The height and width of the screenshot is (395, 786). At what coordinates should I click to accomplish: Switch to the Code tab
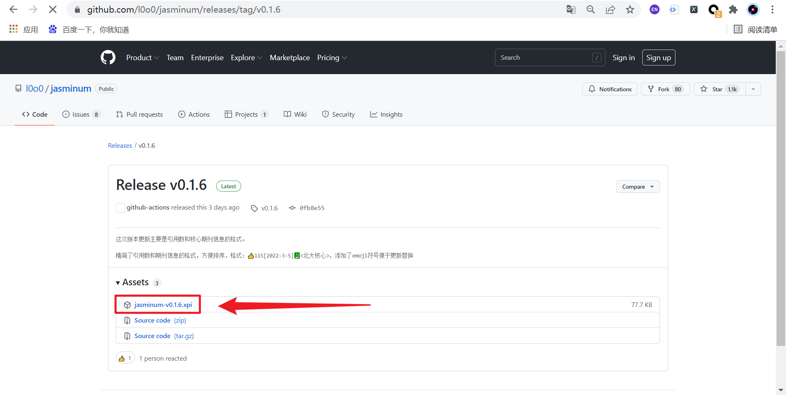pyautogui.click(x=35, y=114)
